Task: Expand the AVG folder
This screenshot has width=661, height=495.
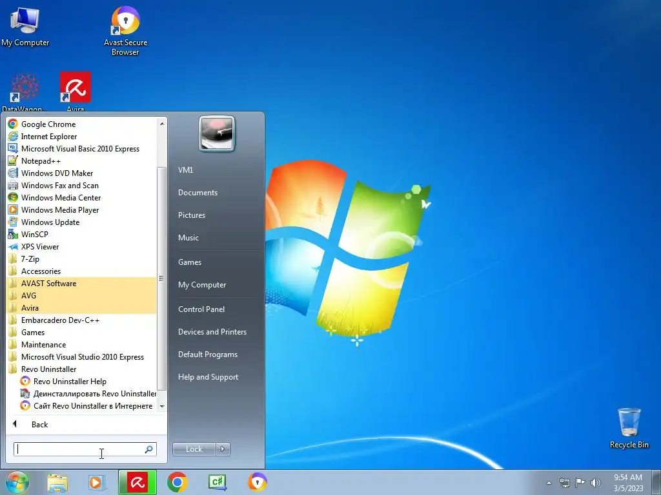Action: [82, 295]
